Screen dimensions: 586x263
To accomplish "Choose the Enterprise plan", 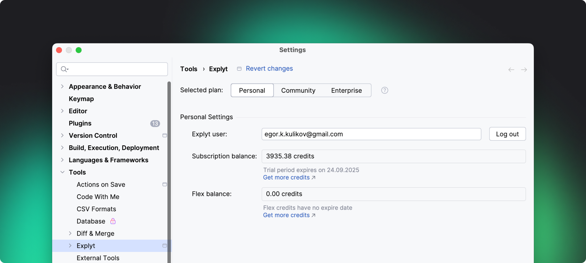I will 346,90.
